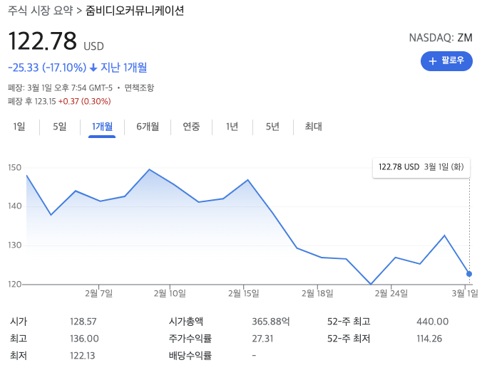The width and height of the screenshot is (492, 370).
Task: Click the -25.33 (-17.10%) change text
Action: 47,68
